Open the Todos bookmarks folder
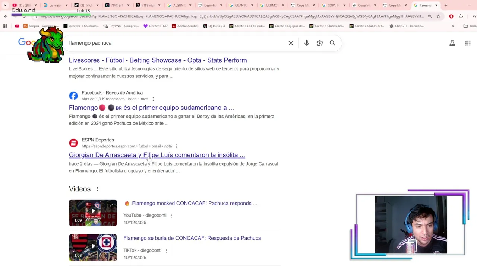The width and height of the screenshot is (477, 268). pyautogui.click(x=470, y=26)
